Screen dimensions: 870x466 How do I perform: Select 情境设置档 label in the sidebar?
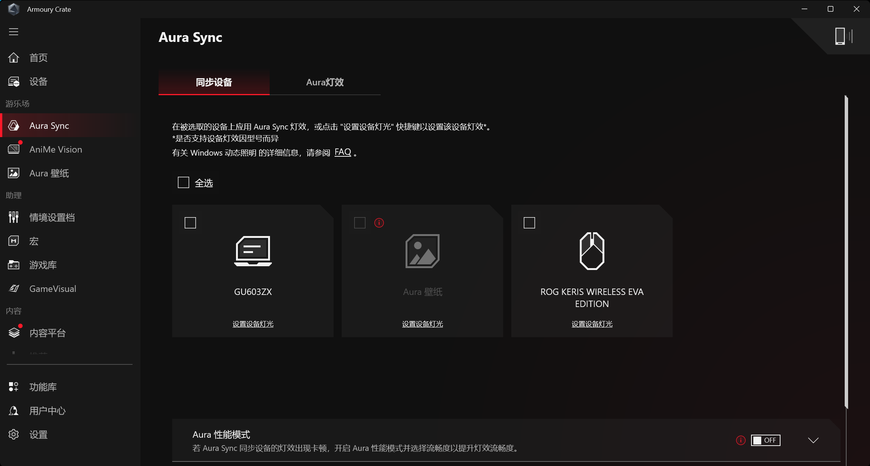point(52,217)
